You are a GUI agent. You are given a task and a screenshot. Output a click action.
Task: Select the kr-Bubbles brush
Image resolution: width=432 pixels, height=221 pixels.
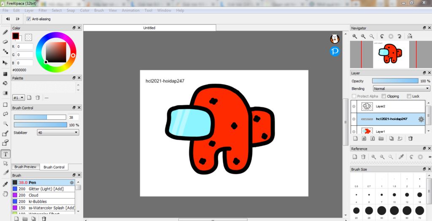[x=43, y=202]
